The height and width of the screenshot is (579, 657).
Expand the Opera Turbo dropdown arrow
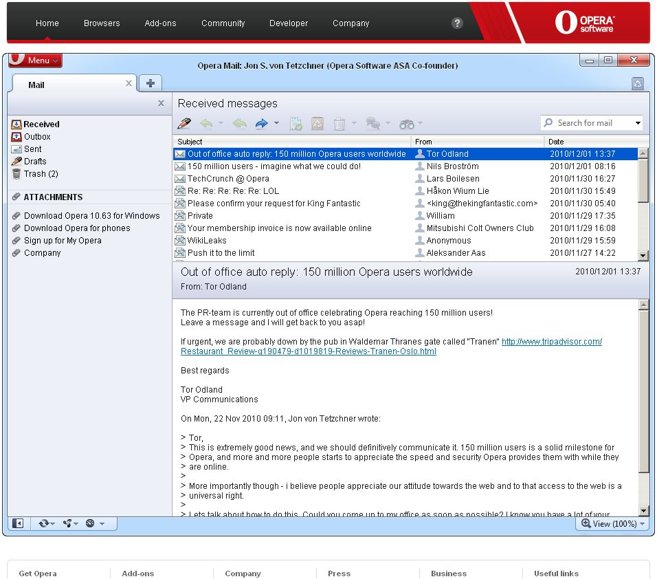click(x=102, y=523)
